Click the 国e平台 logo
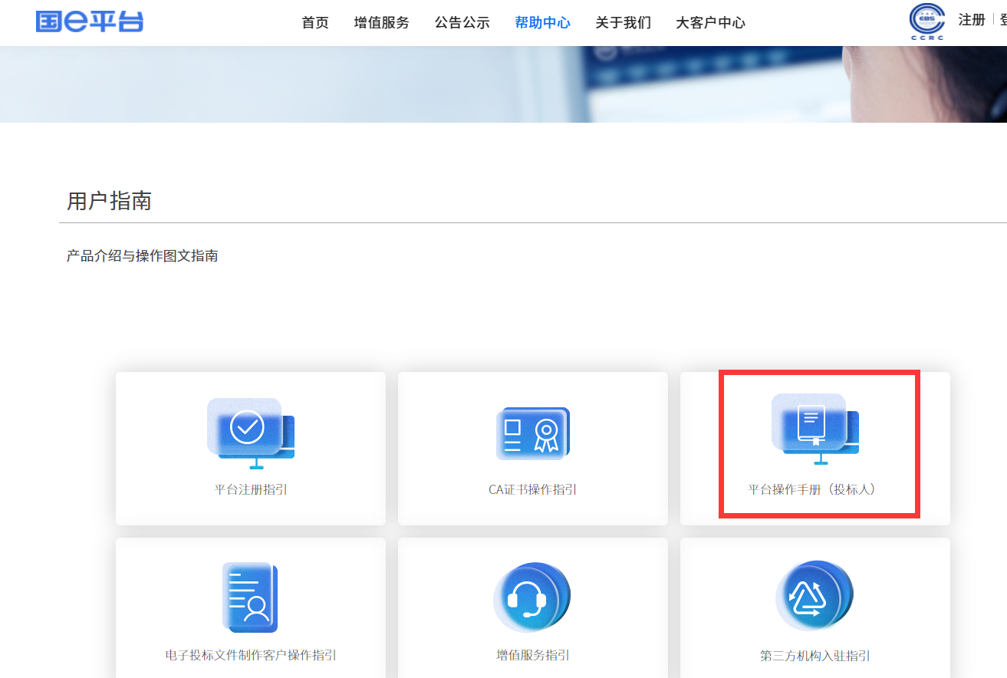1007x678 pixels. [x=90, y=21]
